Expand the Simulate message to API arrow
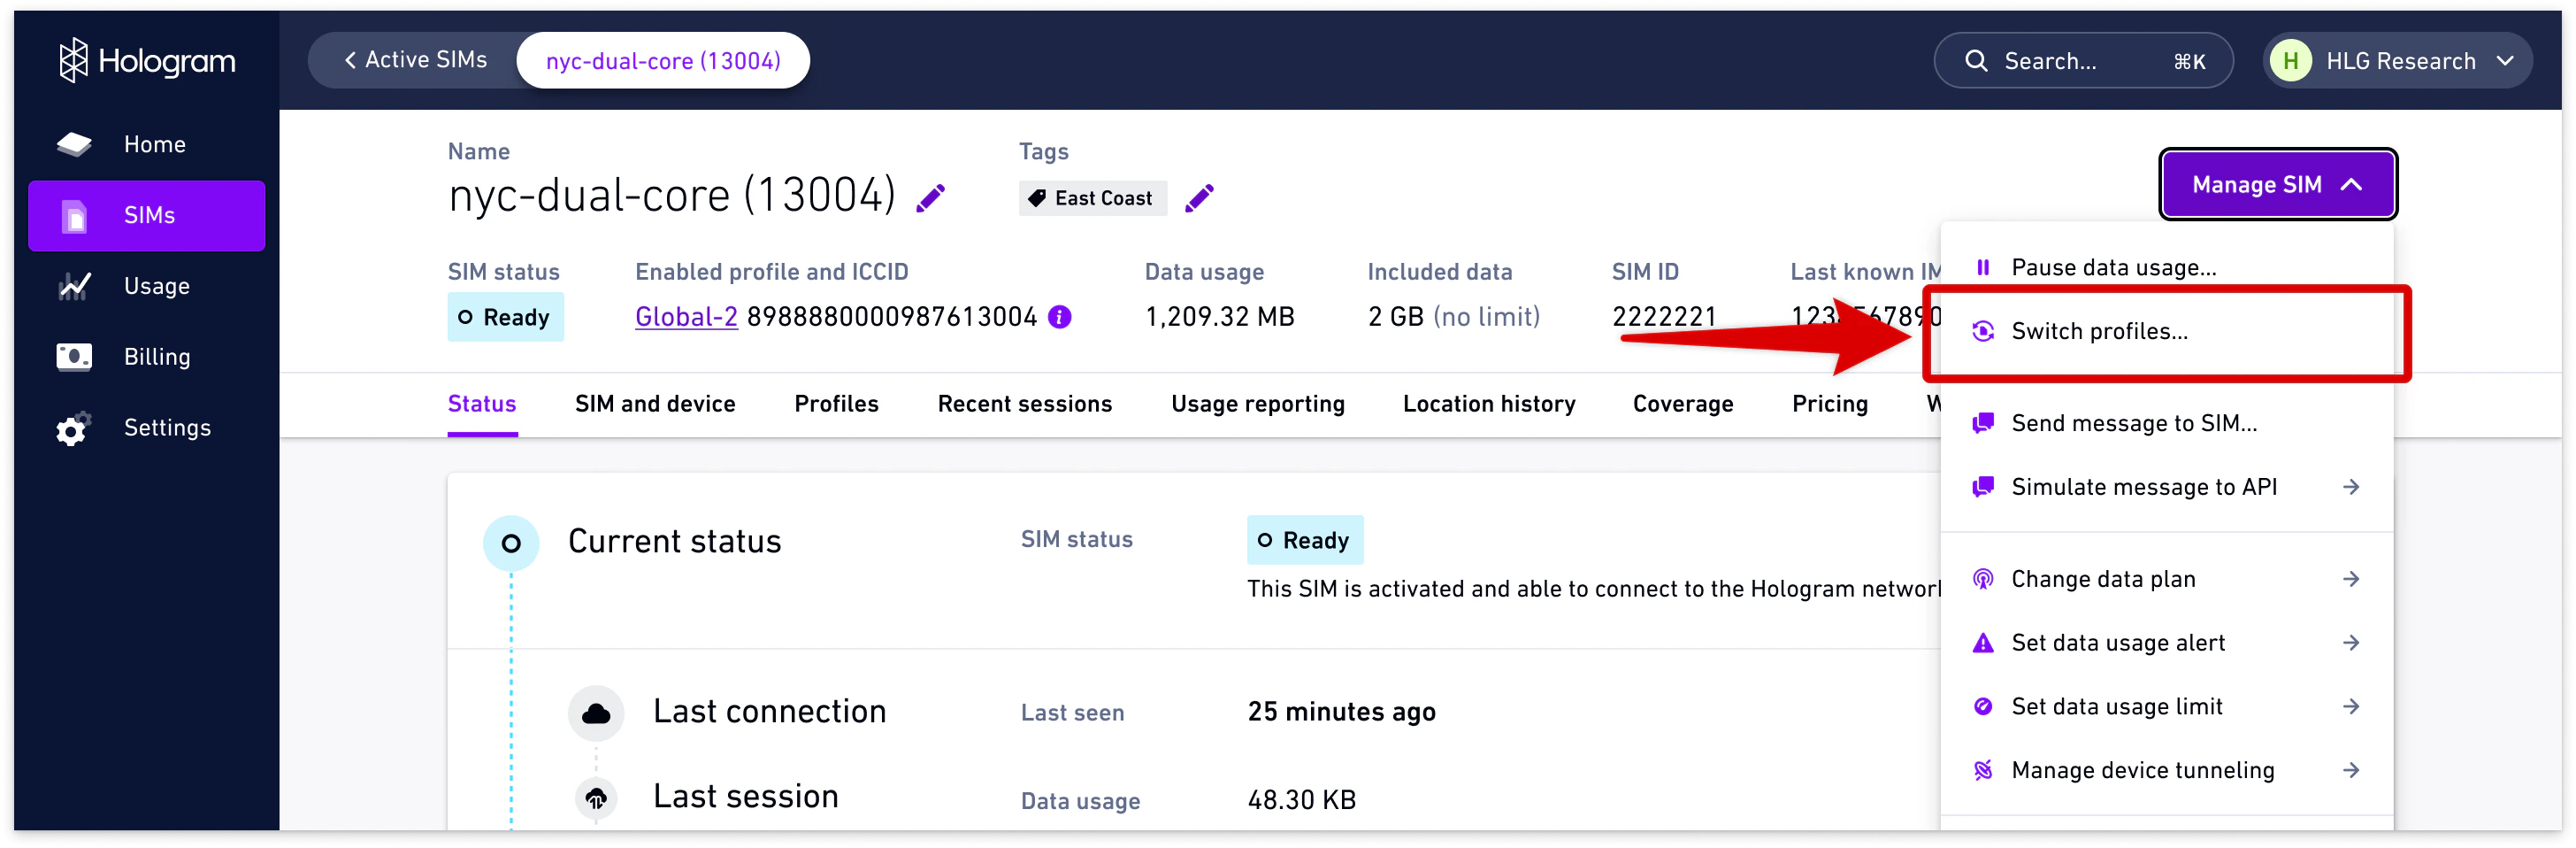 (2351, 488)
